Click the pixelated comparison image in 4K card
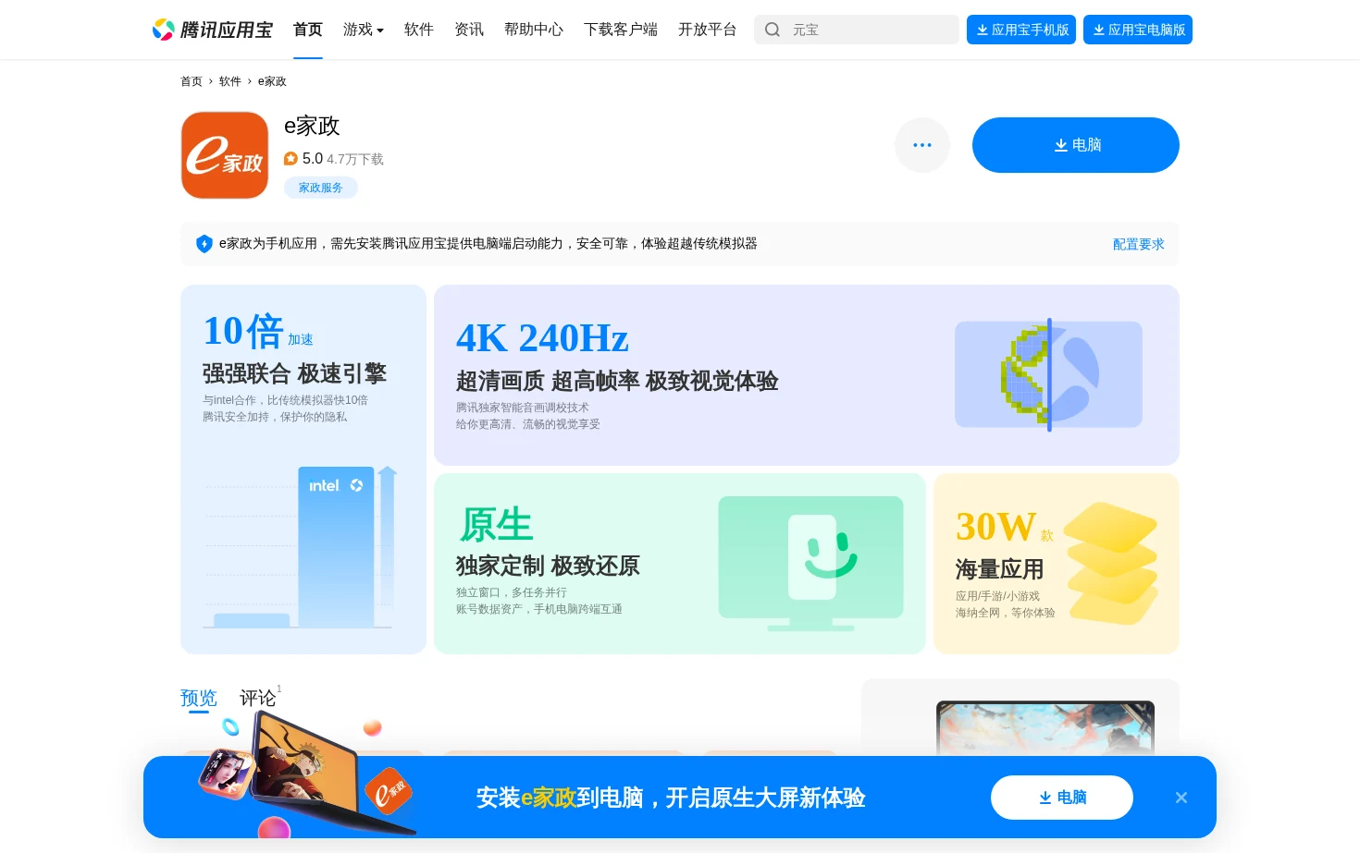This screenshot has height=853, width=1360. click(1049, 374)
